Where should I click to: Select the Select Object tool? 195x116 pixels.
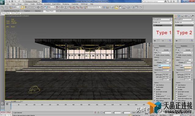pyautogui.click(x=23, y=7)
